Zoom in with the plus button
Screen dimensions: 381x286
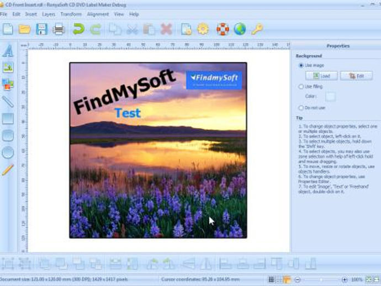(x=345, y=280)
